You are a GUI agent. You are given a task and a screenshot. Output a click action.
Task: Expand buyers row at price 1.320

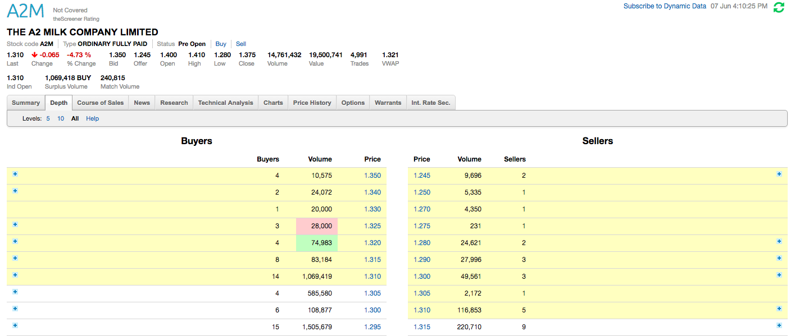coord(15,241)
